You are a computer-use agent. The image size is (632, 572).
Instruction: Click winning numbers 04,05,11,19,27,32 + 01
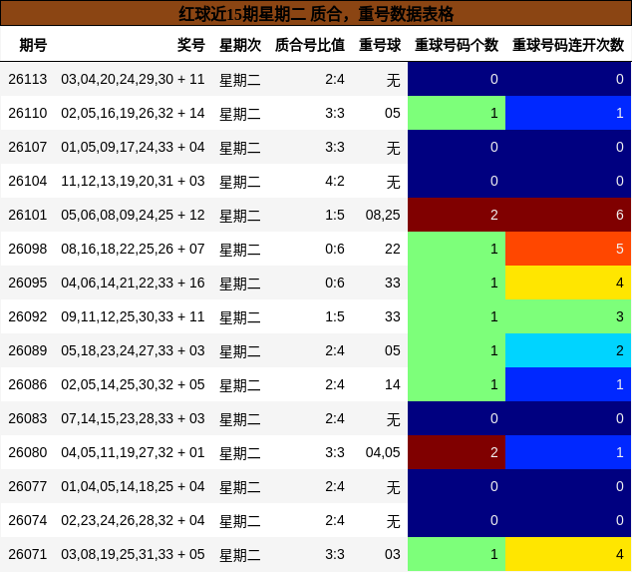(133, 452)
